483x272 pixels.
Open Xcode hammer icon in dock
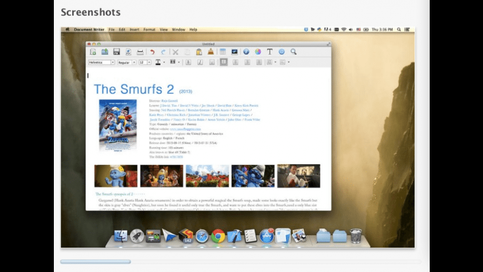tap(234, 236)
